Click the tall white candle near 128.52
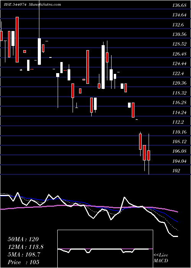The width and height of the screenshot is (191, 268). click(103, 67)
